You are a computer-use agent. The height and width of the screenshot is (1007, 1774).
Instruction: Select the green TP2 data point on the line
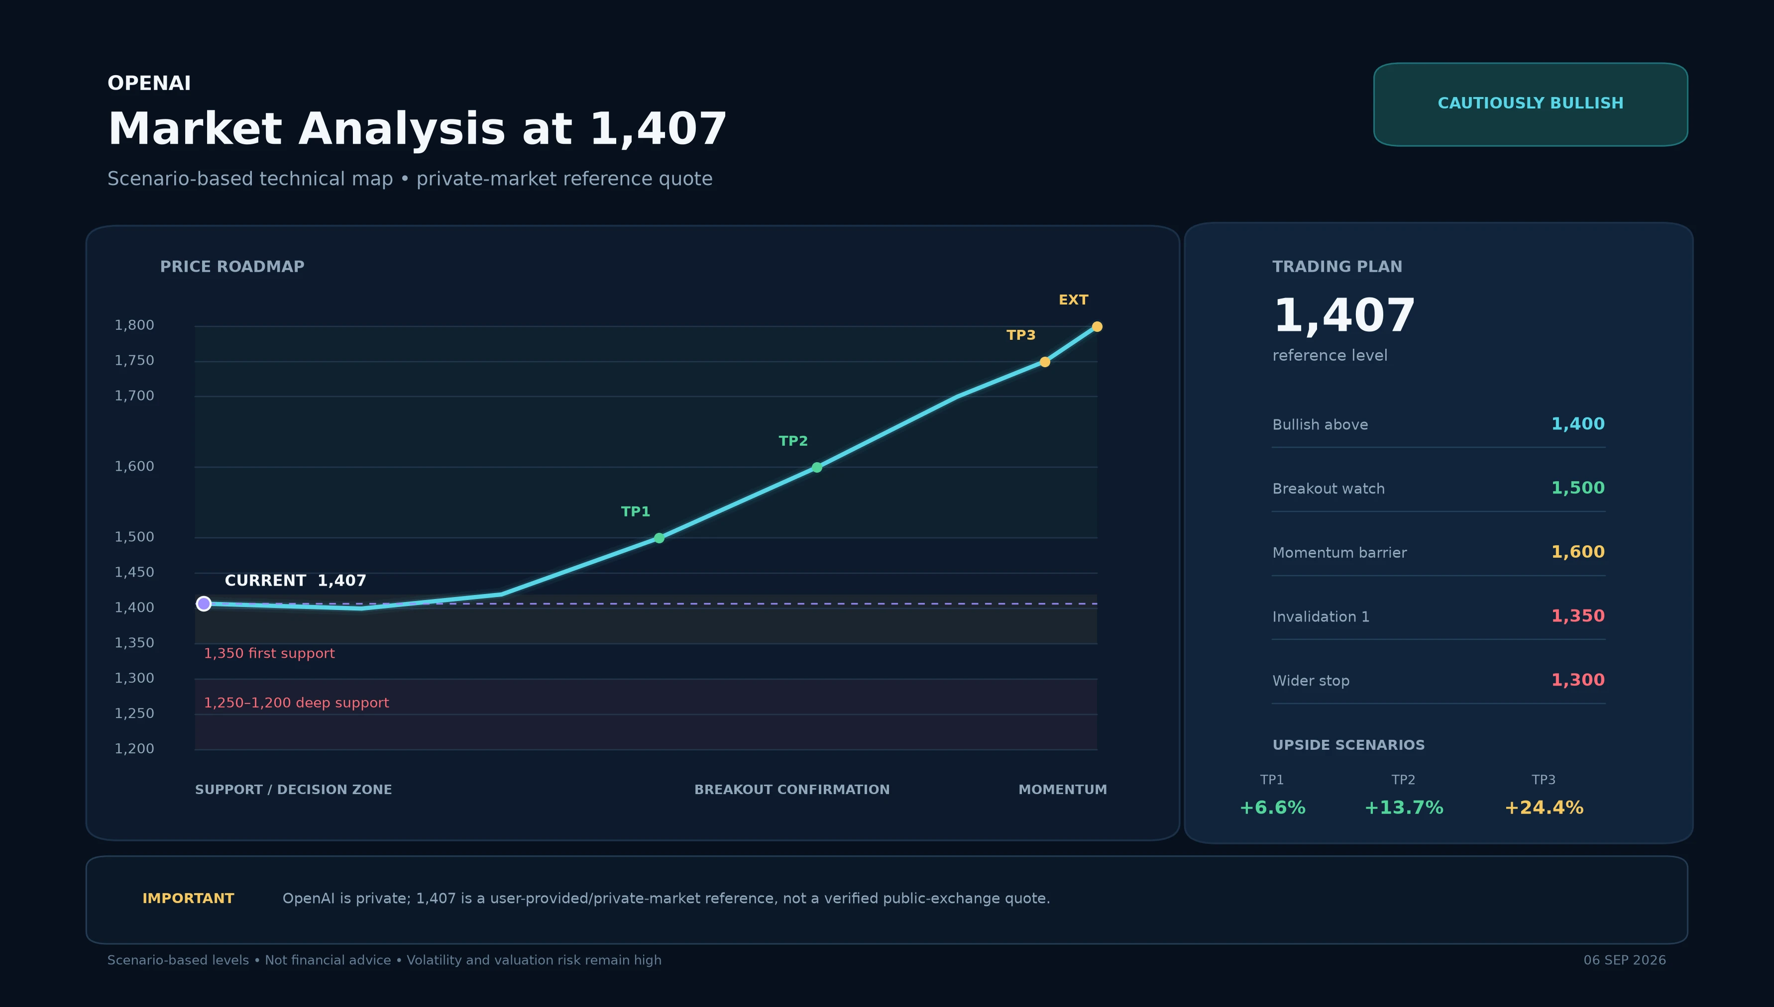[x=817, y=468]
